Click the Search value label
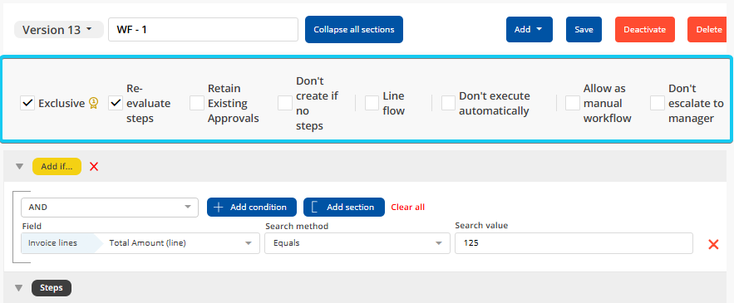The width and height of the screenshot is (734, 303). pyautogui.click(x=481, y=226)
